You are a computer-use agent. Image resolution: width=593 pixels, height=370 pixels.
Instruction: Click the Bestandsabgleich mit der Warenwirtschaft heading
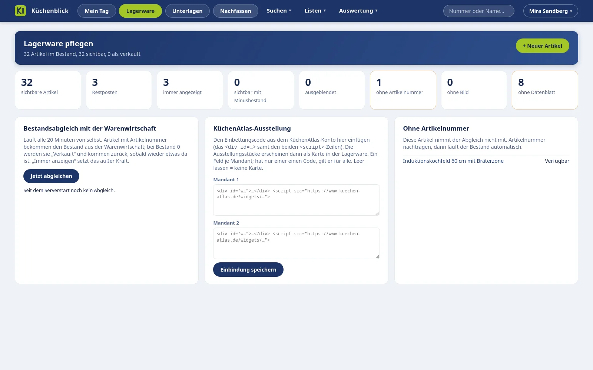(90, 128)
